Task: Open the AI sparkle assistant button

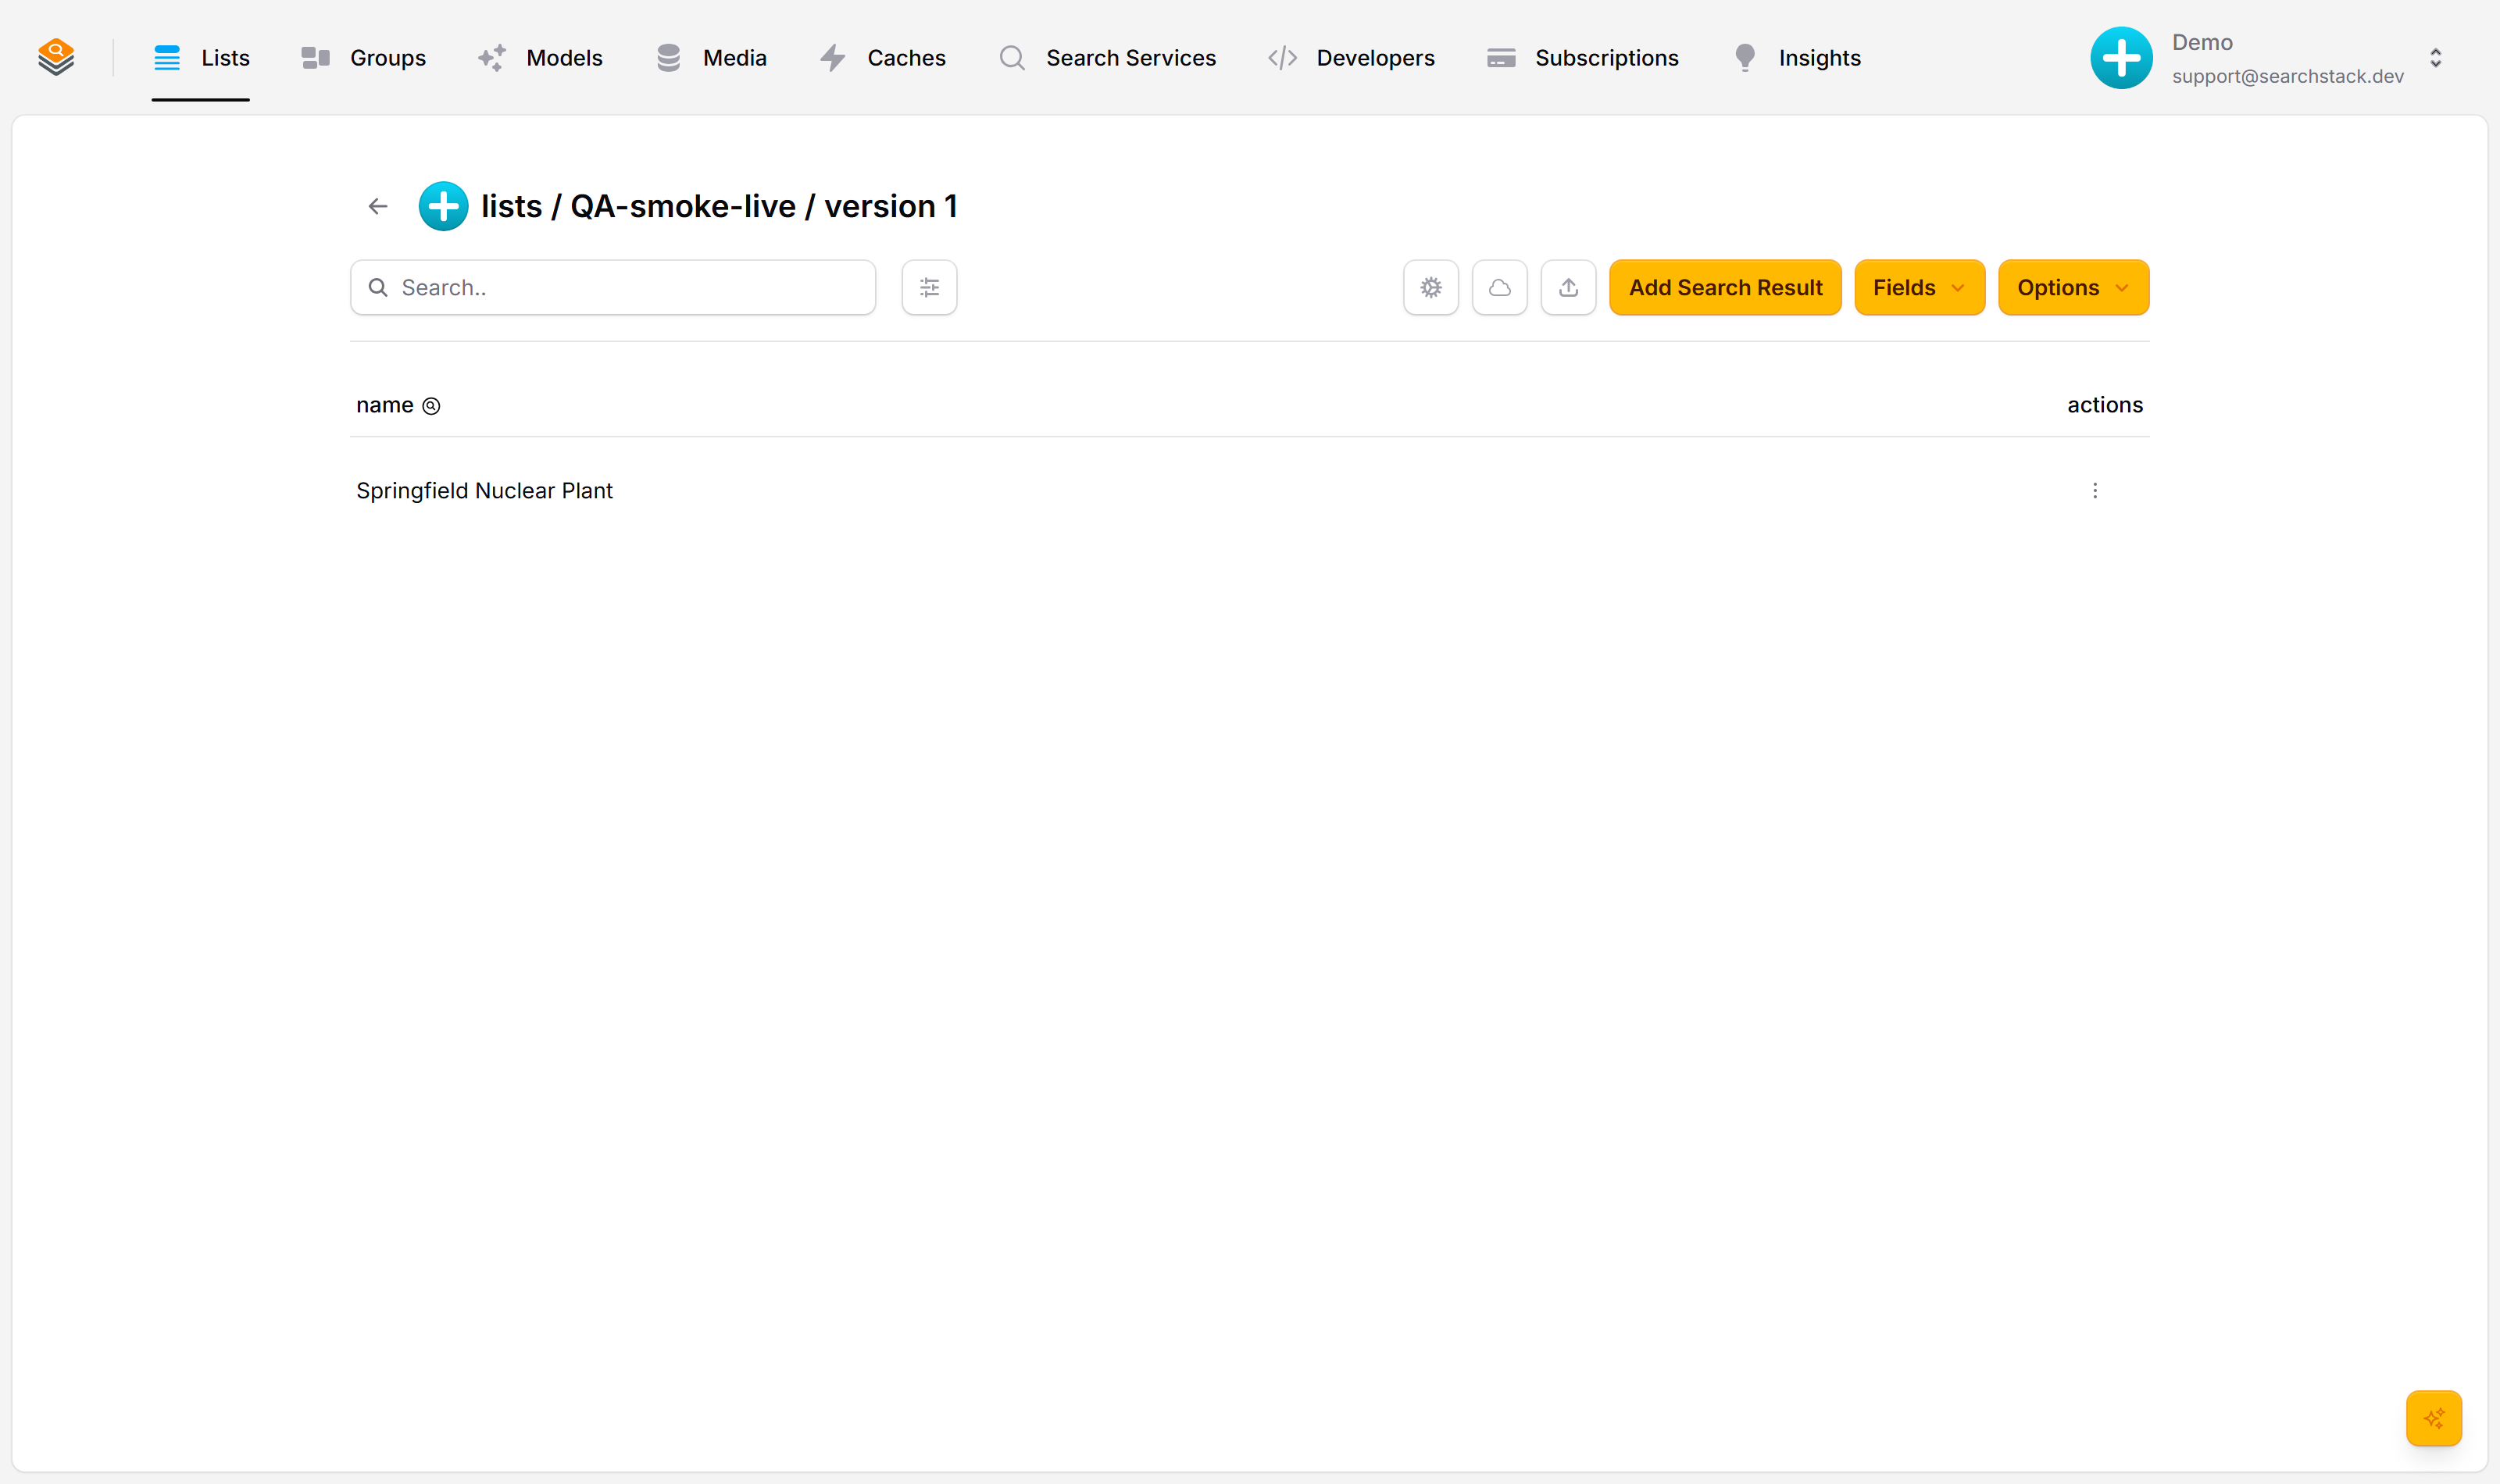Action: [2433, 1418]
